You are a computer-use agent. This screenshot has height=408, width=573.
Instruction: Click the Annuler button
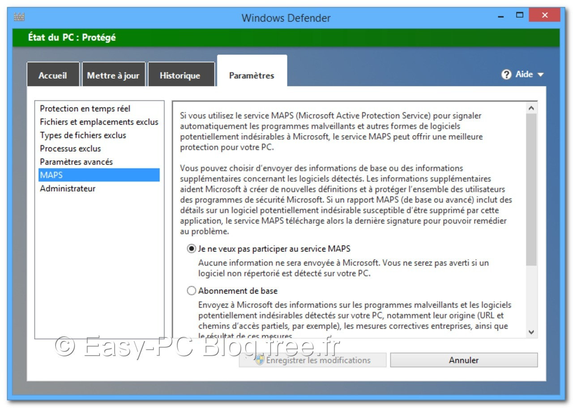point(464,360)
